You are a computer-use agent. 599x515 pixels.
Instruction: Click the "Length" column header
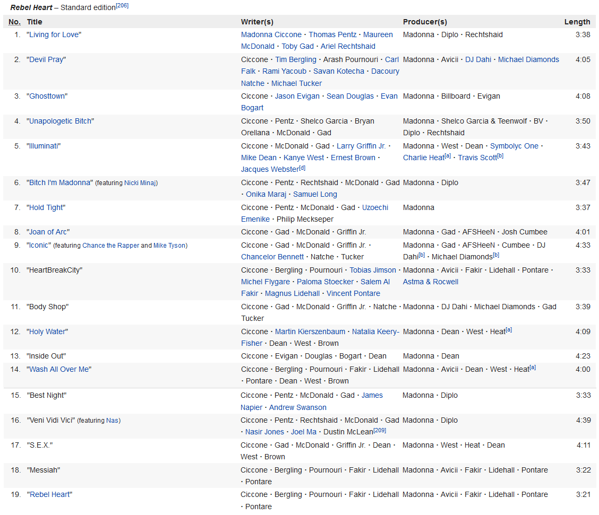click(x=577, y=22)
